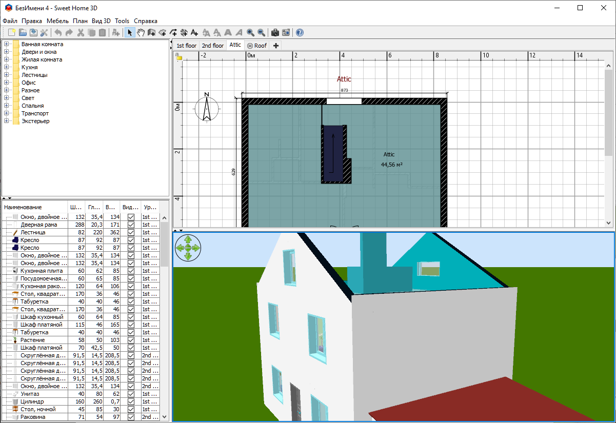
Task: Pick the Add text label tool
Action: pos(194,33)
